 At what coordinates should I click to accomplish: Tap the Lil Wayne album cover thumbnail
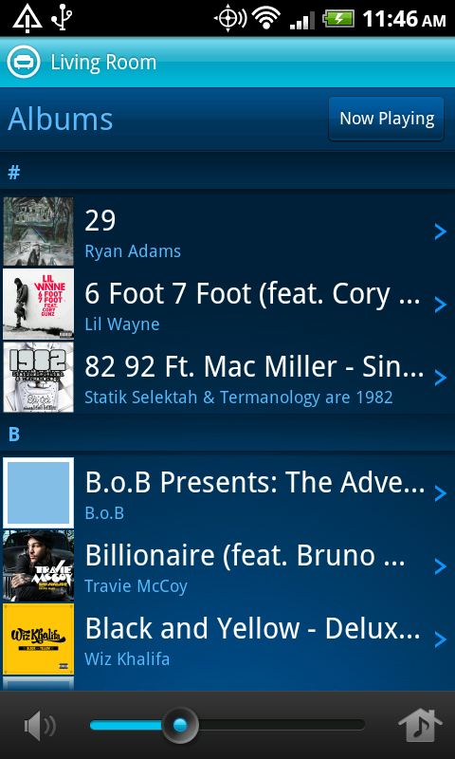(38, 304)
